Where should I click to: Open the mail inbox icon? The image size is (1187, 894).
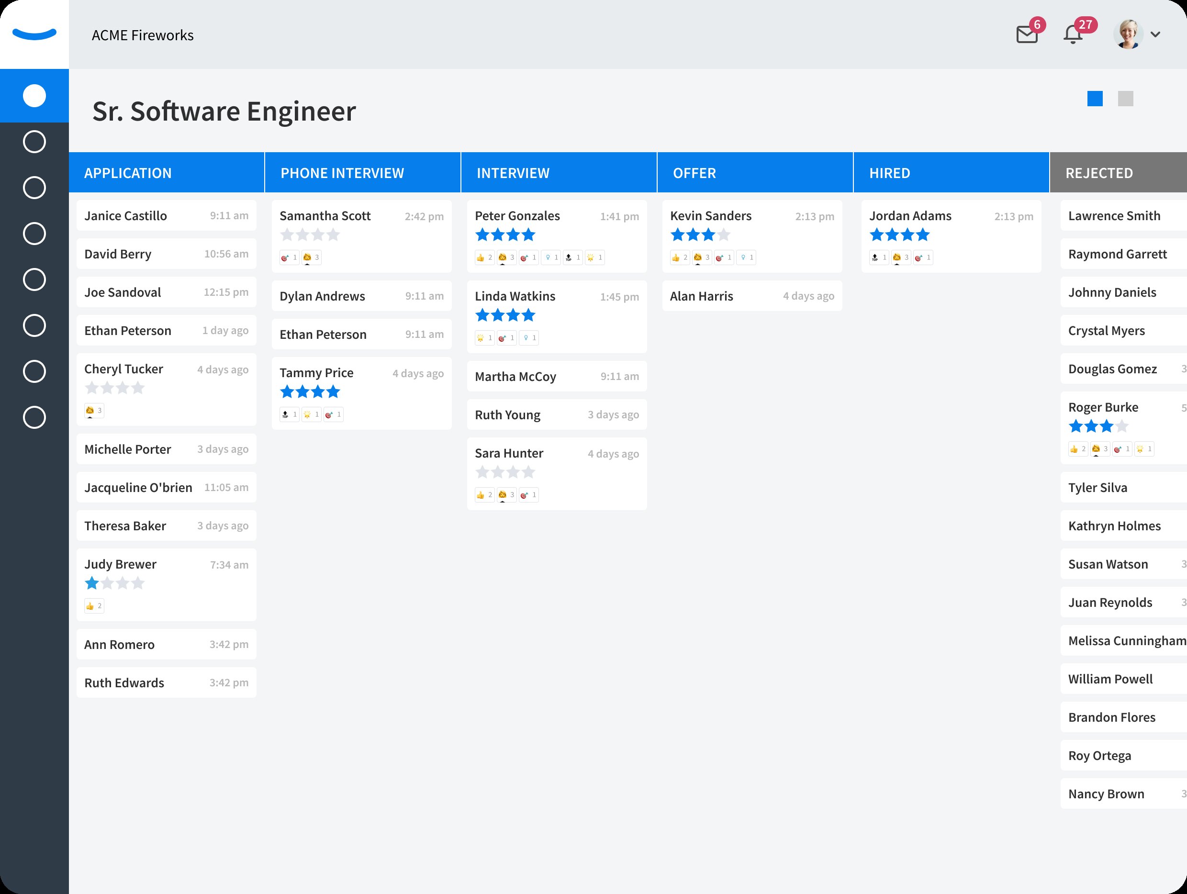pyautogui.click(x=1027, y=35)
